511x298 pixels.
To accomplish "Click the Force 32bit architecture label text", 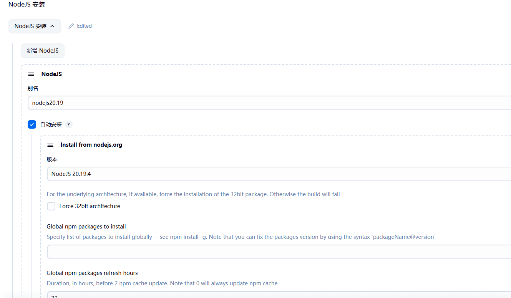I will click(90, 206).
